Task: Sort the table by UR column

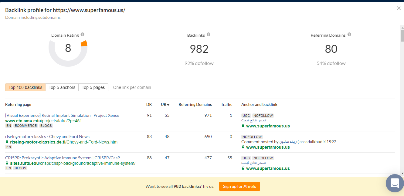Action: [x=165, y=104]
